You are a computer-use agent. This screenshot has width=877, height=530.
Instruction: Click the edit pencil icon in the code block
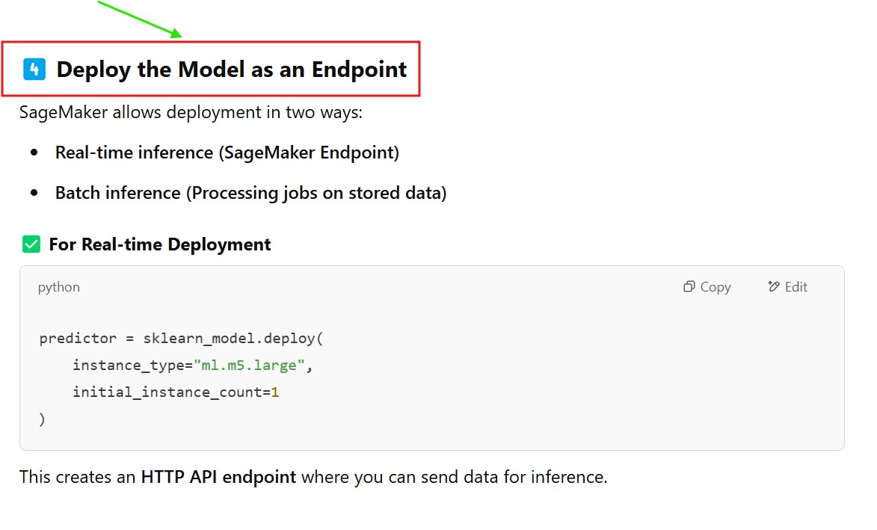[774, 287]
